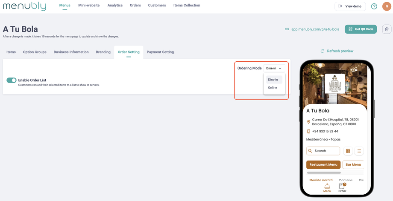The width and height of the screenshot is (393, 201).
Task: Switch preview to grid view icon
Action: [348, 151]
